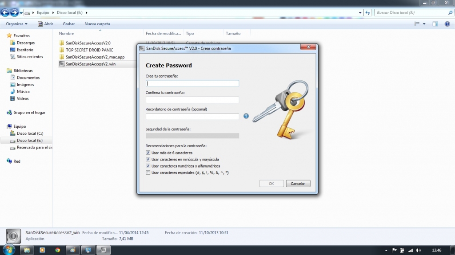Click the volume speaker icon in system tray
This screenshot has height=255, width=455.
tap(418, 250)
